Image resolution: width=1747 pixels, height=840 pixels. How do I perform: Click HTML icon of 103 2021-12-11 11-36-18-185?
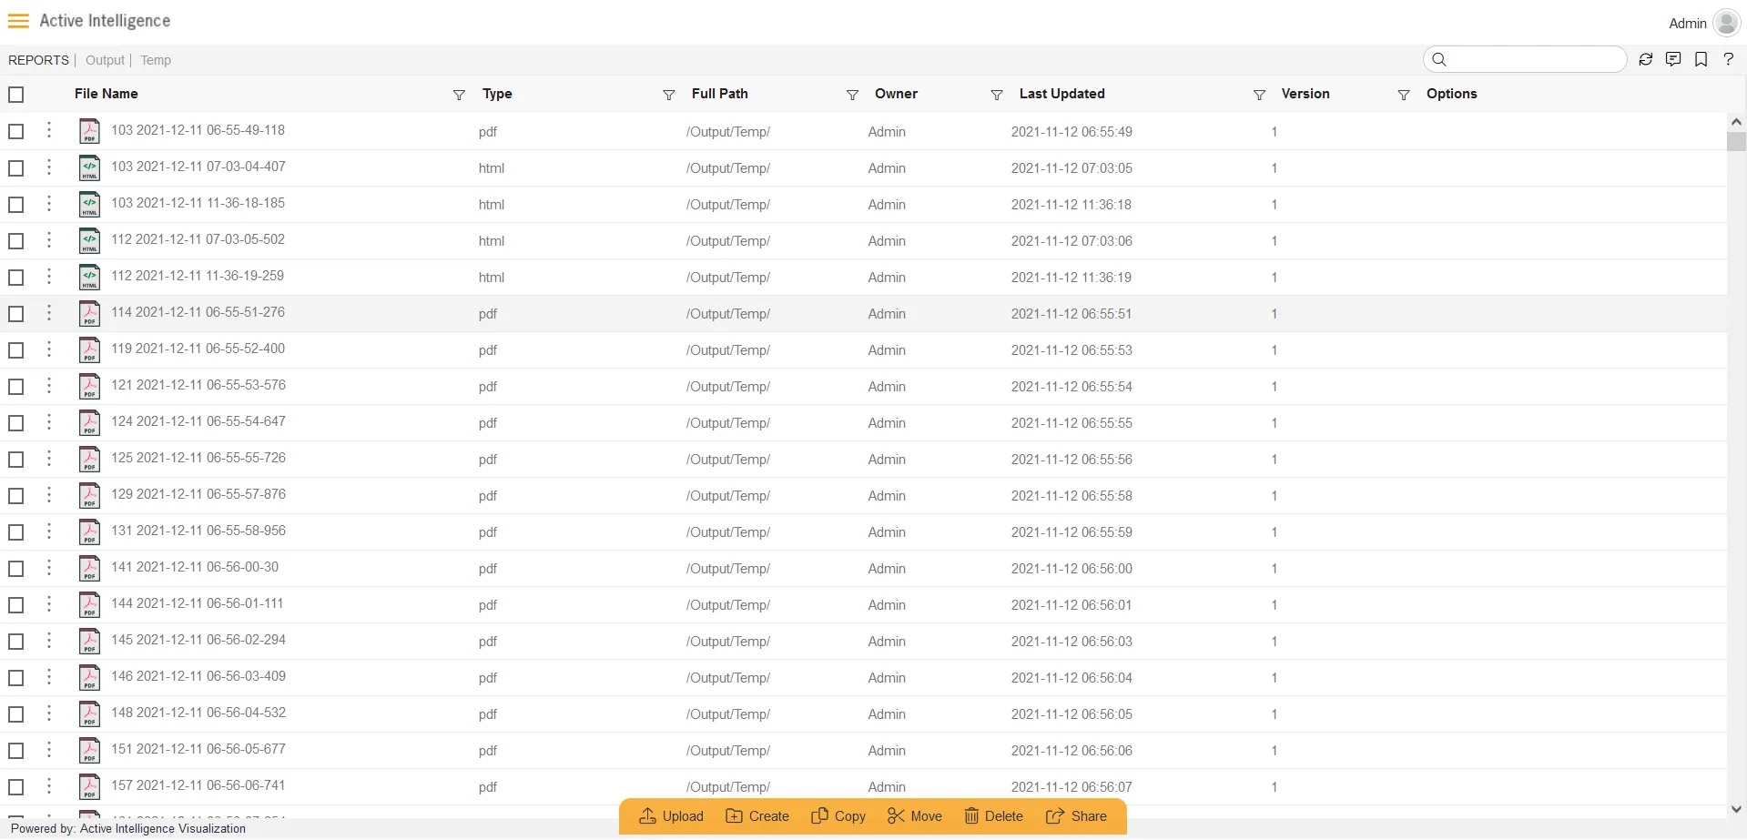click(x=89, y=204)
